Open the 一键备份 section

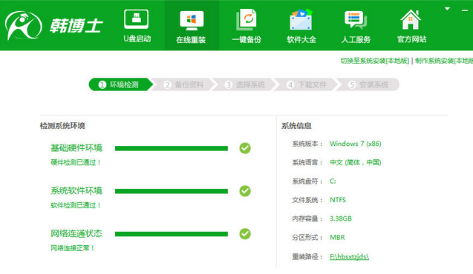click(247, 26)
